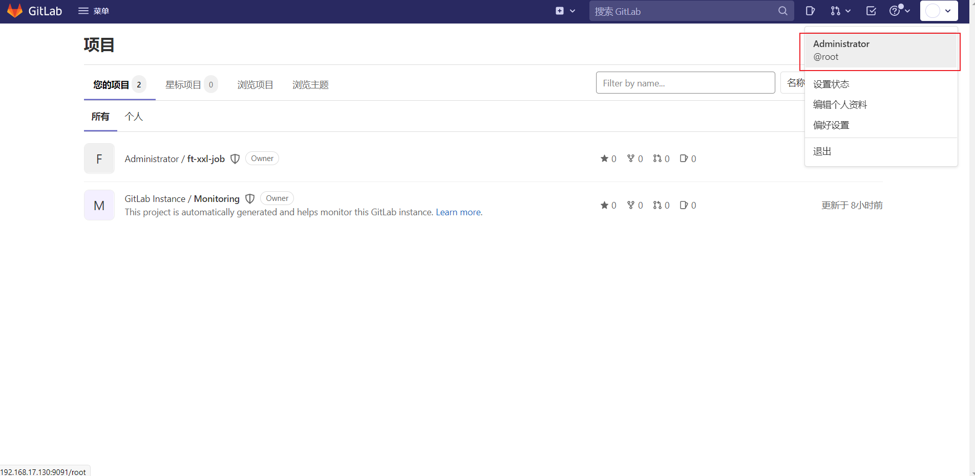Expand the merge requests chevron
This screenshot has width=975, height=476.
(847, 11)
